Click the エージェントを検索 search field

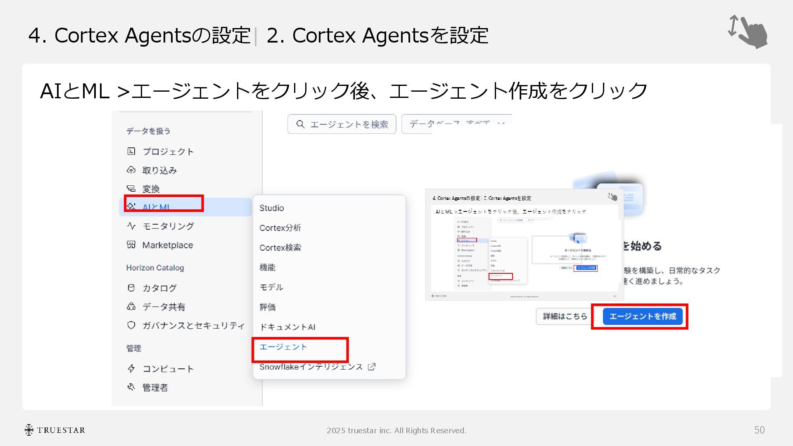[x=342, y=124]
